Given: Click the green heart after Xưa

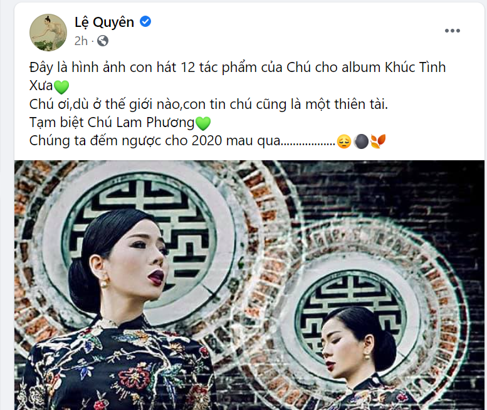Looking at the screenshot, I should [x=61, y=87].
